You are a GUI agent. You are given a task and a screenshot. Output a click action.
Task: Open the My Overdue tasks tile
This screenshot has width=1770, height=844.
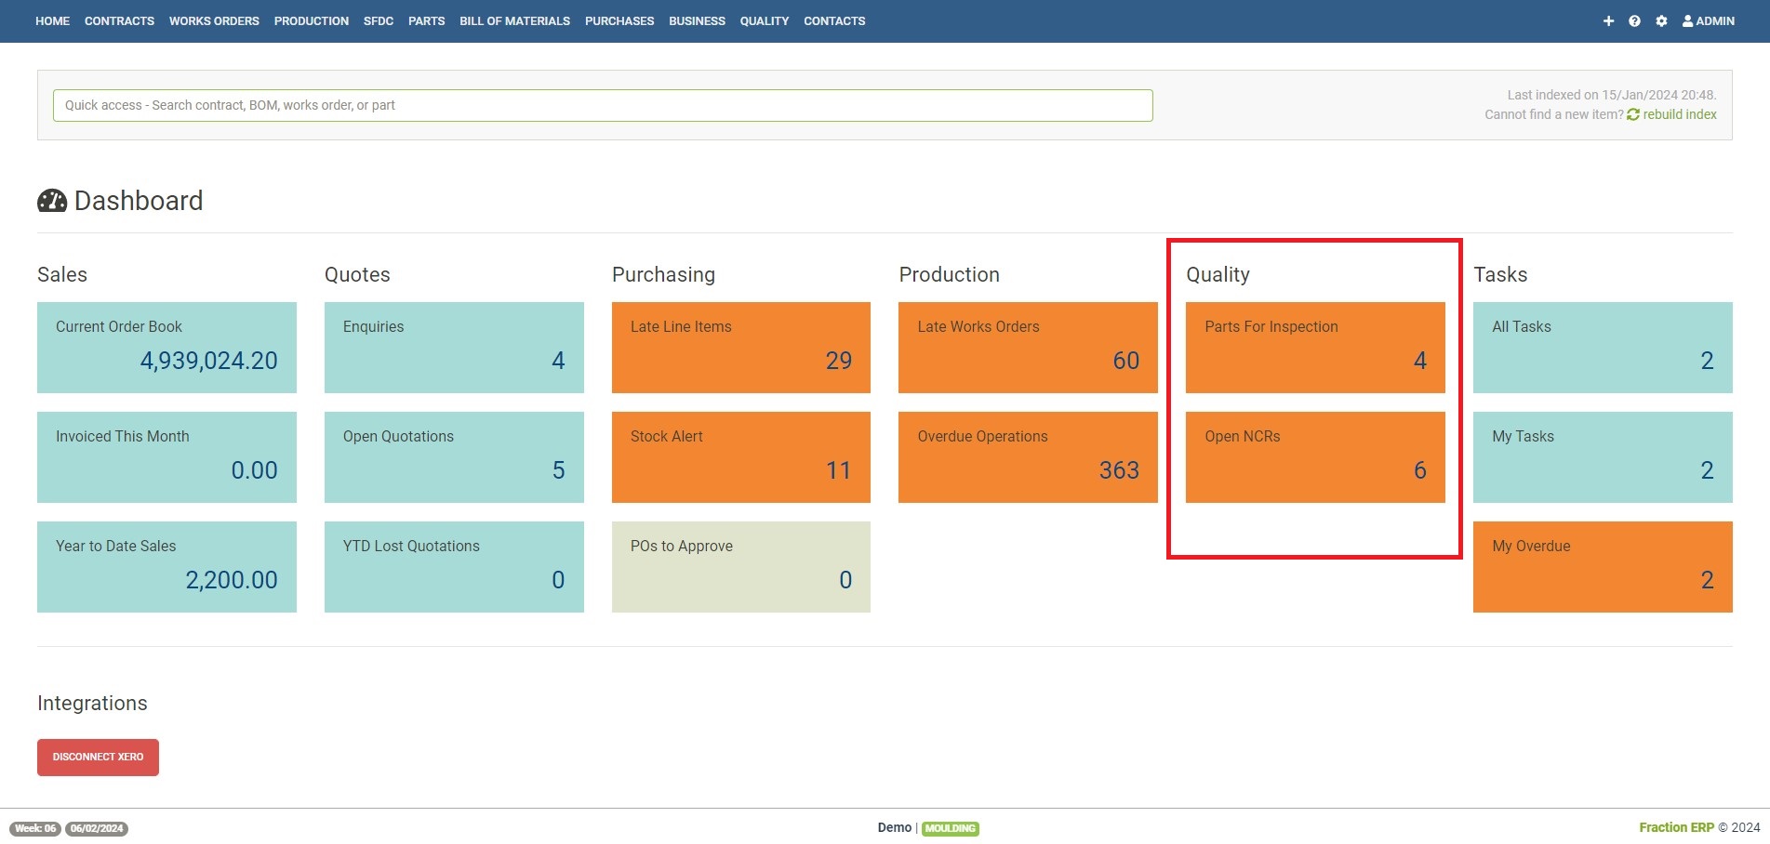click(x=1602, y=567)
